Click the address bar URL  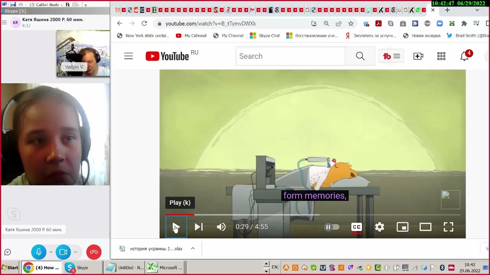(x=211, y=23)
